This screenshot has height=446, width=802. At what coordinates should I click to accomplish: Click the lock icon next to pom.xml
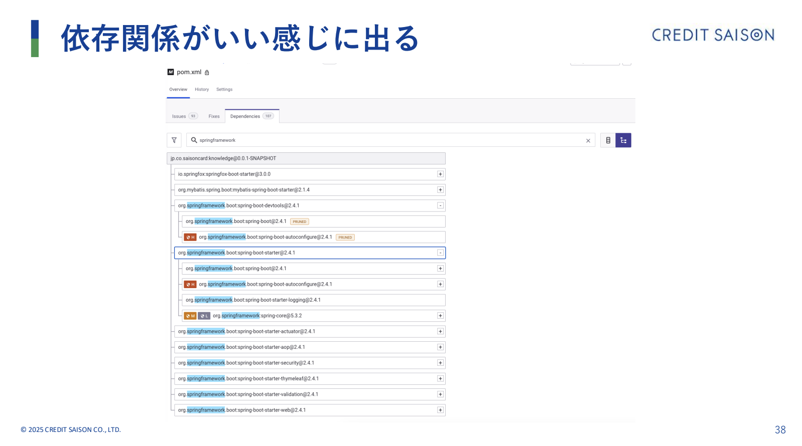coord(207,73)
